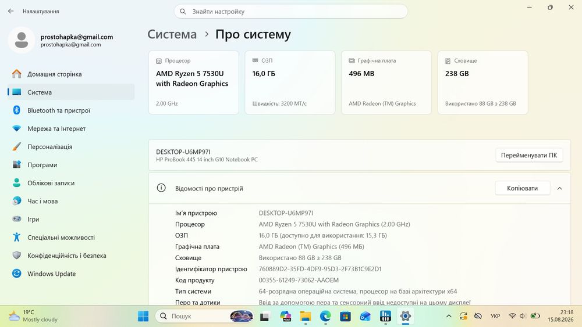Open the 19°C weather widget
Screen dimensions: 582x327
pos(33,316)
